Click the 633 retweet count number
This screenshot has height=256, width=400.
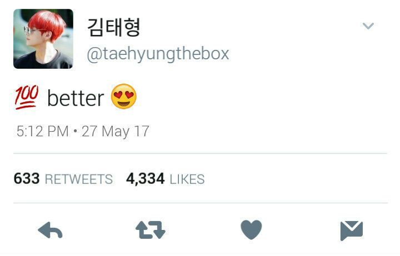point(27,178)
